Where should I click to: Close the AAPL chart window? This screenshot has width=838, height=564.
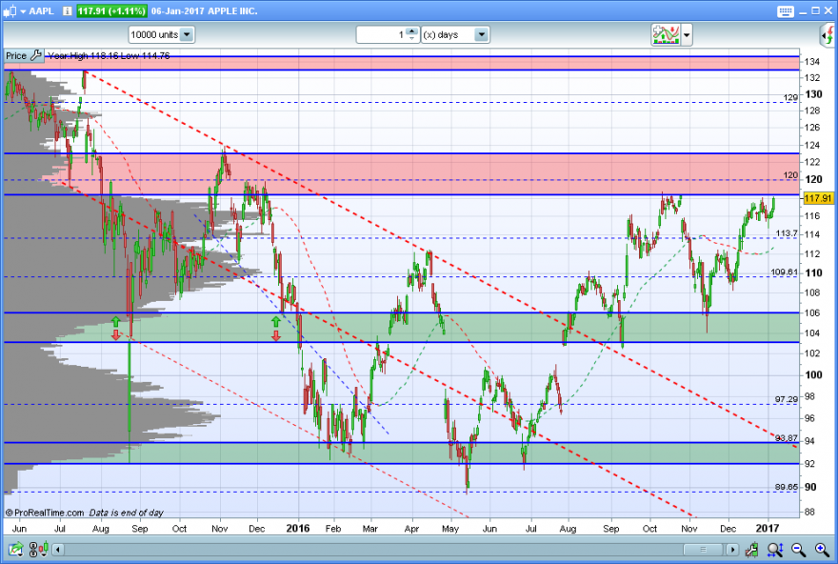pos(828,10)
